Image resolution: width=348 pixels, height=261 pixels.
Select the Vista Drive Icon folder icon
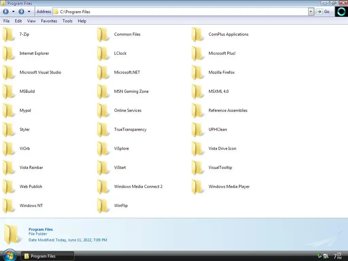pos(197,149)
